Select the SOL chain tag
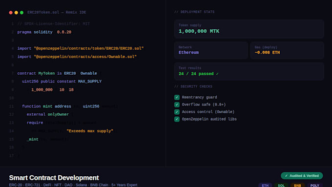Viewport: 332px width, 187px height. [281, 185]
